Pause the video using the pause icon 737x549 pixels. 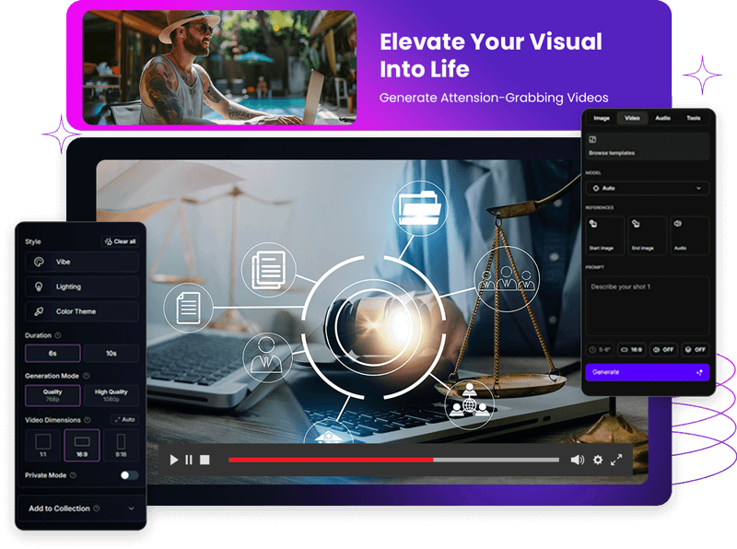[x=189, y=460]
